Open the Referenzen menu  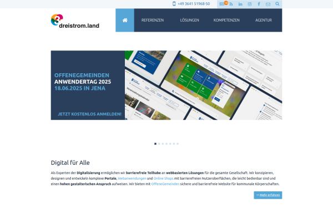153,20
